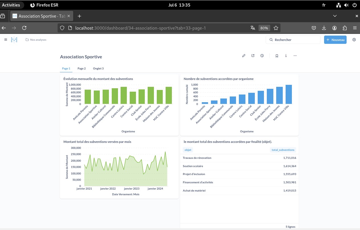Click the pencil edit dashboard icon

tap(244, 56)
